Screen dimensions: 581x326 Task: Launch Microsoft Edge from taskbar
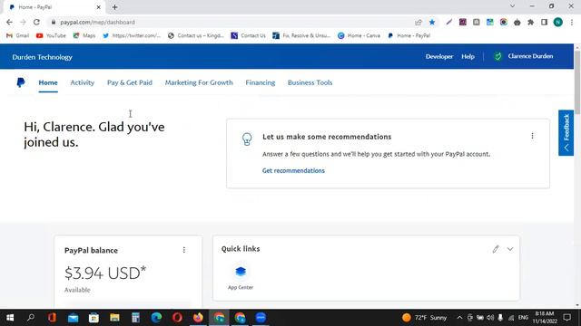156,318
